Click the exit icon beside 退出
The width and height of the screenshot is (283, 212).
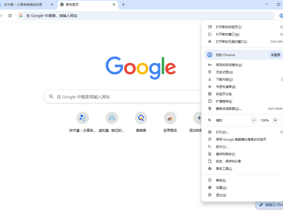click(x=210, y=195)
